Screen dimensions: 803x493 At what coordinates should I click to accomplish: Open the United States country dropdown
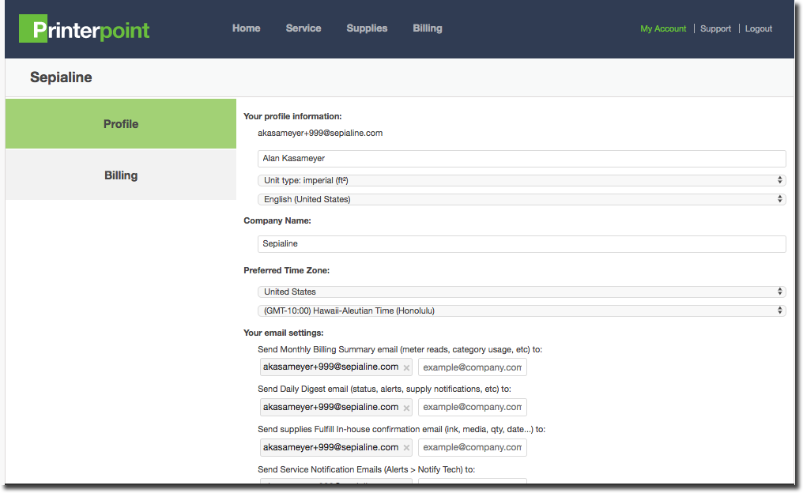click(522, 292)
